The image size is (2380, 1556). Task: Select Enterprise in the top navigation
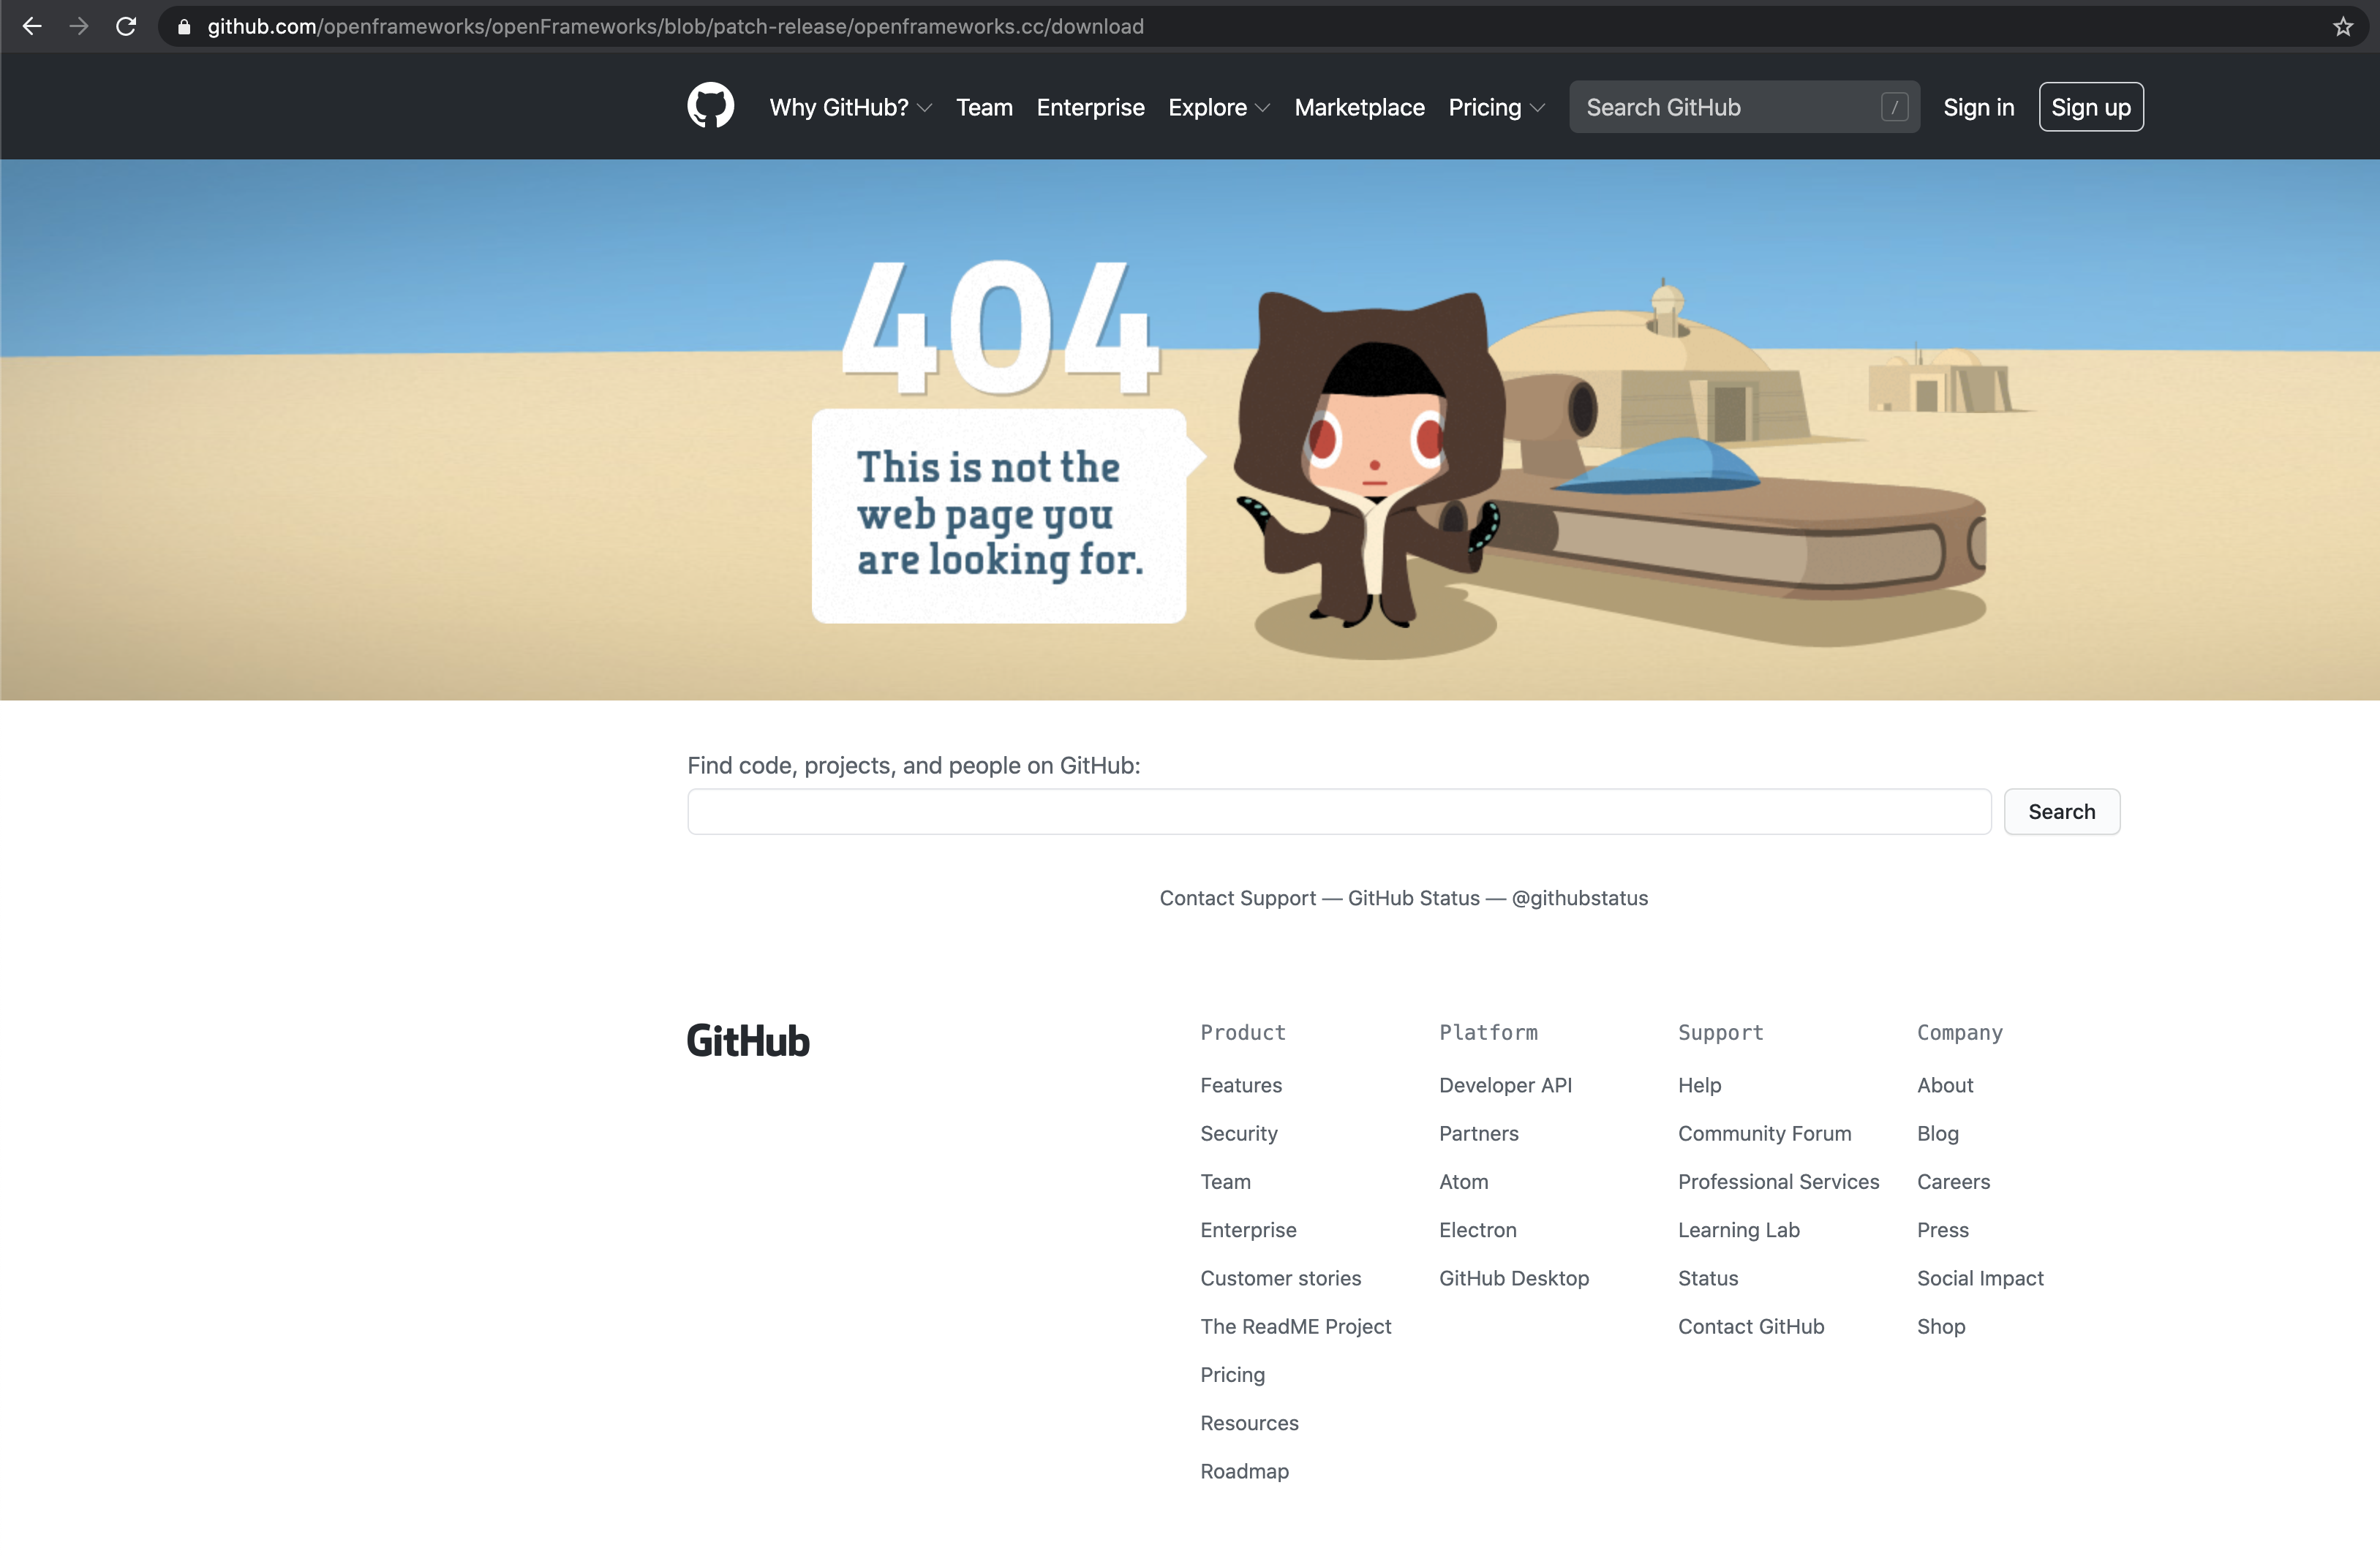[1090, 107]
